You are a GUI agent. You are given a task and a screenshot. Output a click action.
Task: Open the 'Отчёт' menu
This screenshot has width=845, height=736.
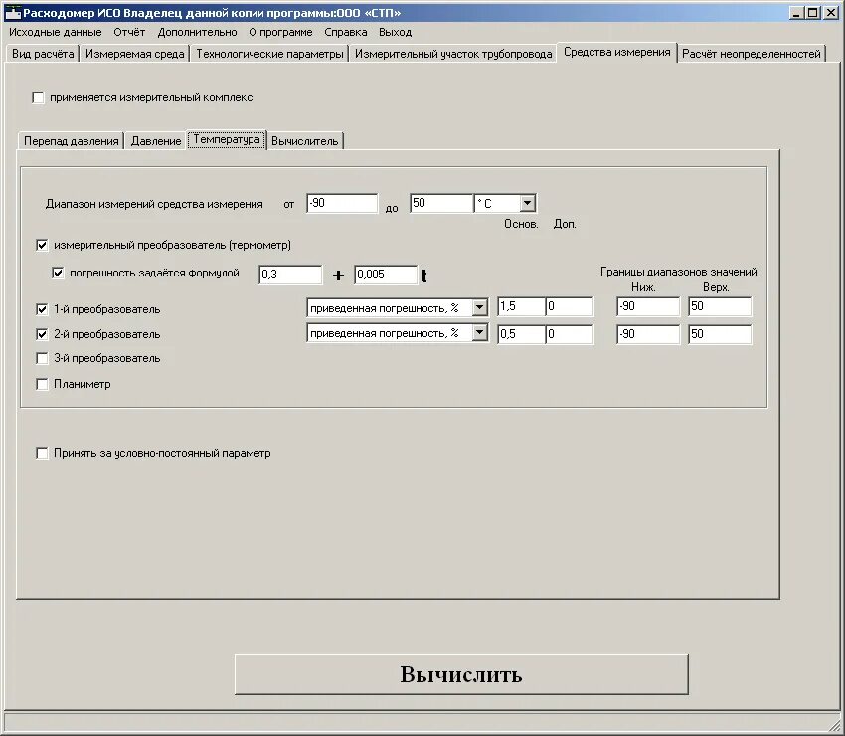pyautogui.click(x=129, y=33)
